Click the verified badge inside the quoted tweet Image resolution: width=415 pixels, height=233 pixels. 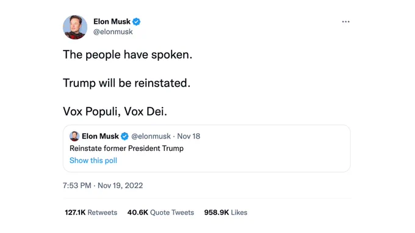coord(125,136)
